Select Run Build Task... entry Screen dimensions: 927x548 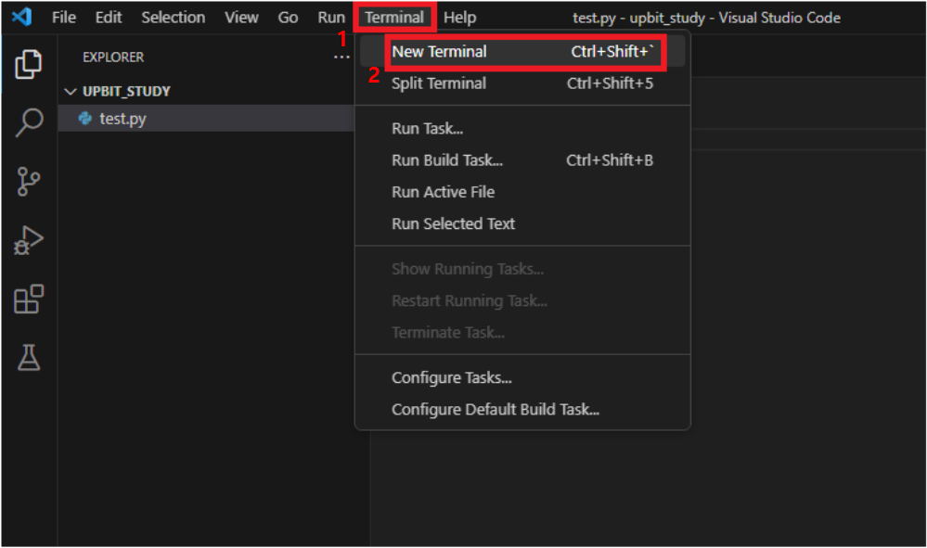(522, 160)
